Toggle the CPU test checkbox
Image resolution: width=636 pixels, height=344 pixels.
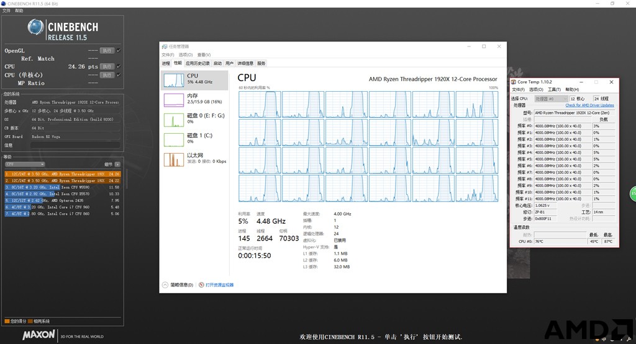point(119,66)
